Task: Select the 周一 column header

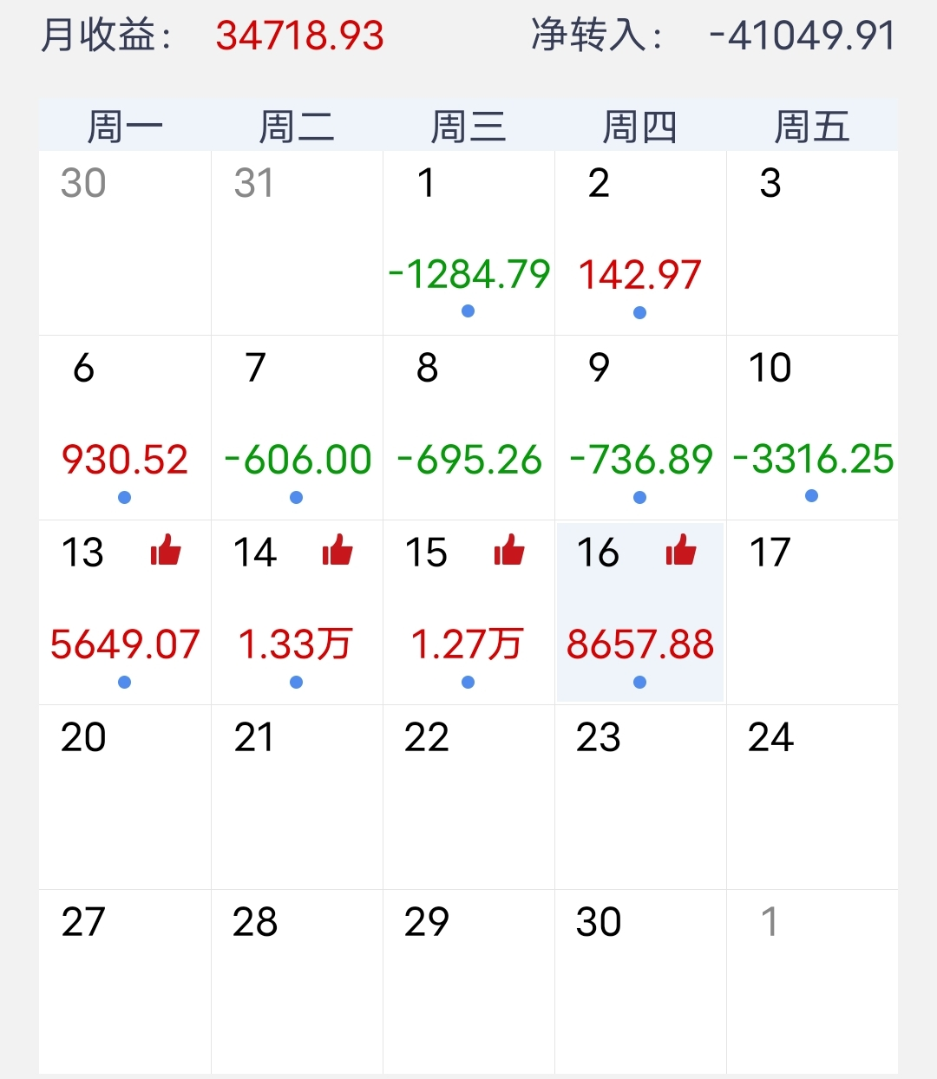Action: tap(125, 127)
